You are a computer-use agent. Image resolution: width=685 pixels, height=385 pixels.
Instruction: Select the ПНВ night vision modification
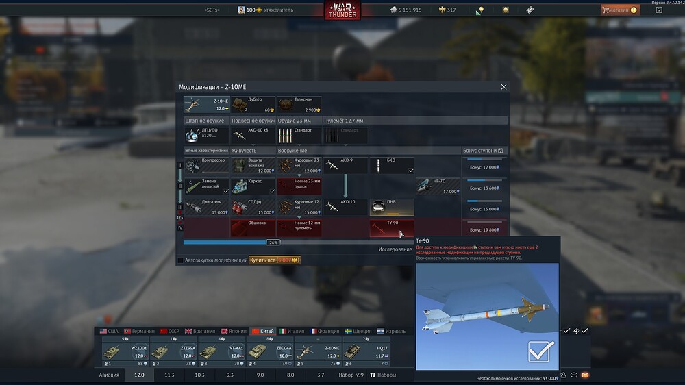point(392,208)
